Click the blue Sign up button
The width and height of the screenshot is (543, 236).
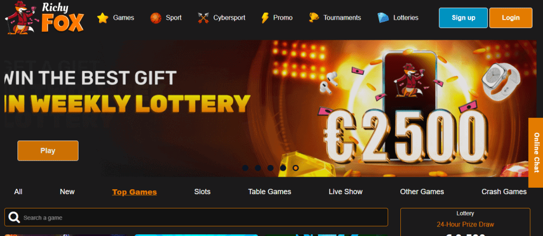tap(463, 18)
